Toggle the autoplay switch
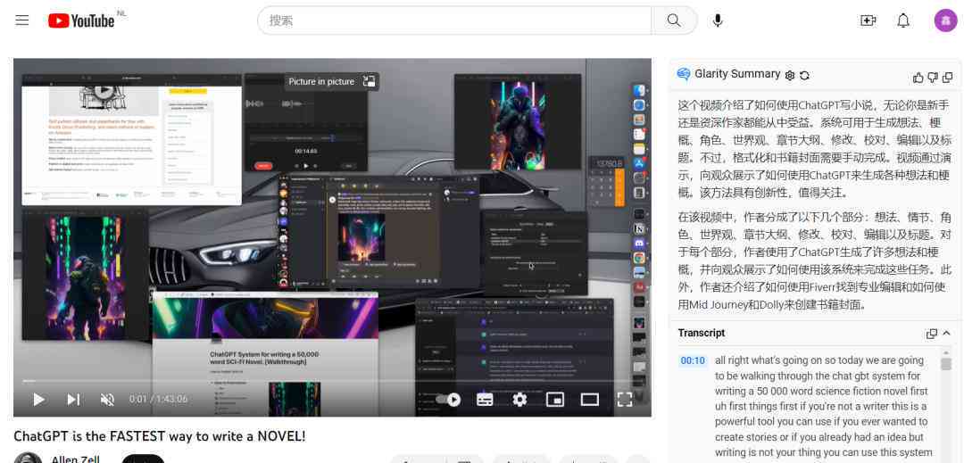Screen dimensions: 964x463 [x=448, y=400]
